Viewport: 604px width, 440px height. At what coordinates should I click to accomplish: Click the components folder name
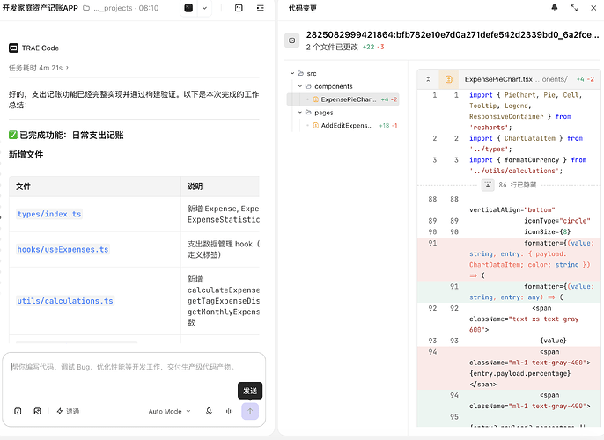(x=333, y=86)
